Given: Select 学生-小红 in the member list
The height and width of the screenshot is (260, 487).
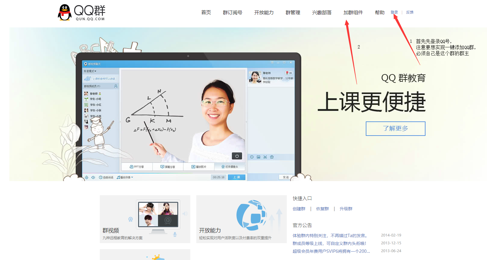Looking at the screenshot, I should (93, 105).
